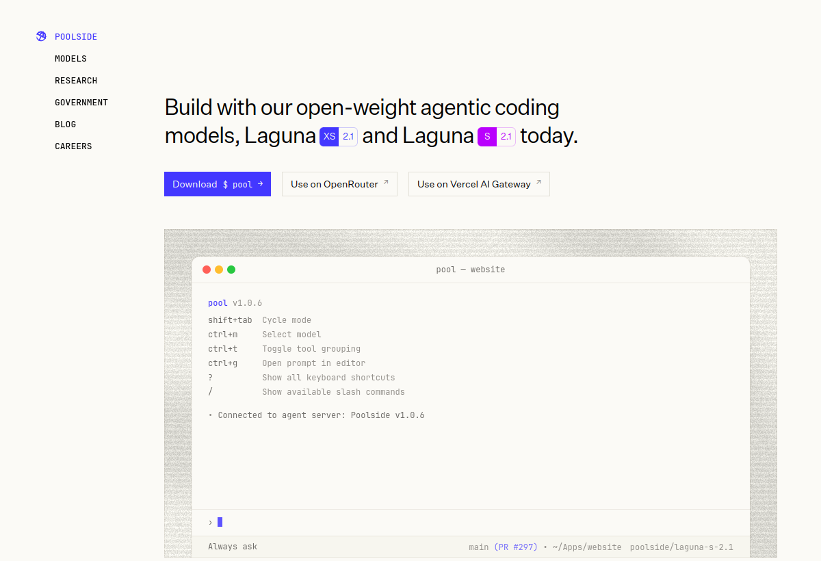Click the yellow minimize dot in terminal
Viewport: 821px width, 561px height.
(219, 270)
